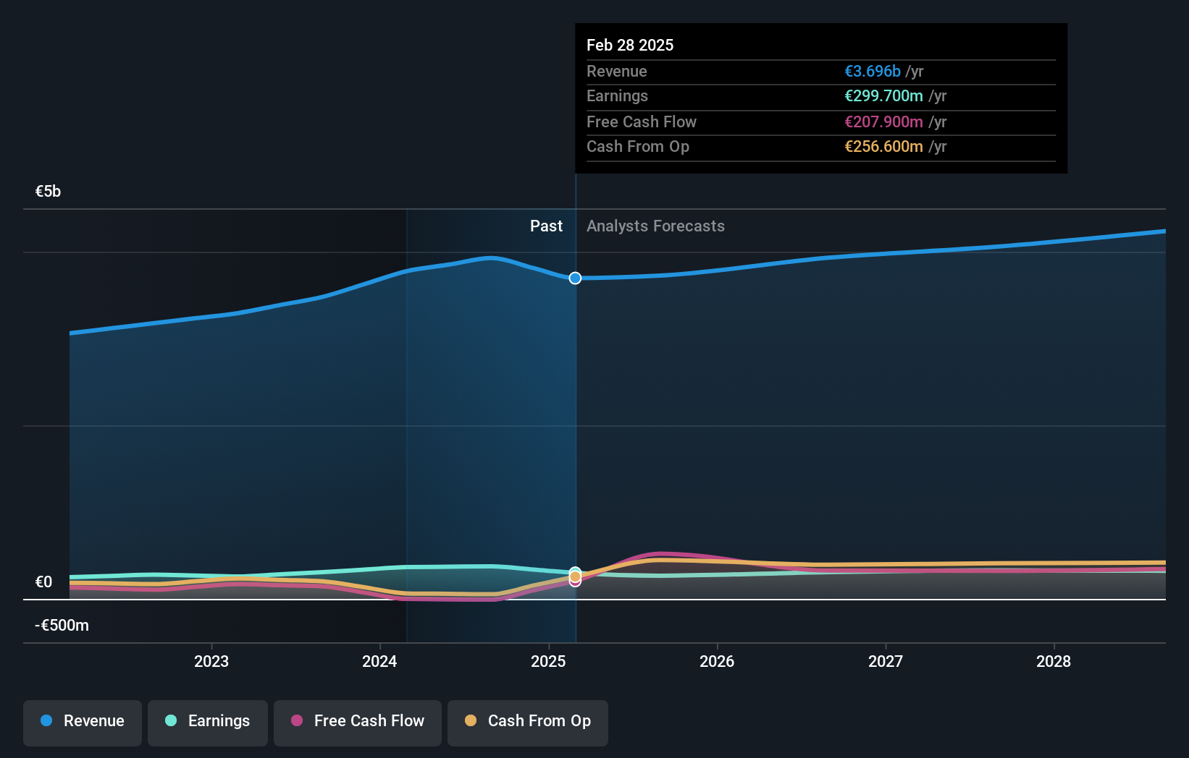
Task: Select the yellow cash marker on the divider line
Action: (x=574, y=576)
